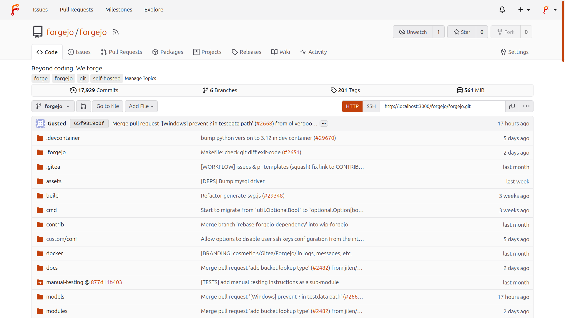This screenshot has width=565, height=318.
Task: Open the compare branches icon beside branch selector
Action: (x=84, y=106)
